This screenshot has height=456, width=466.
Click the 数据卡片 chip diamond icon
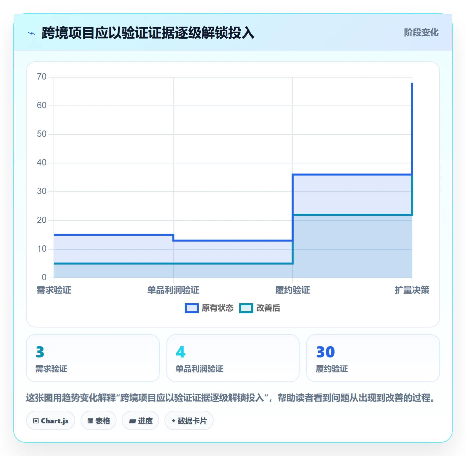(173, 421)
